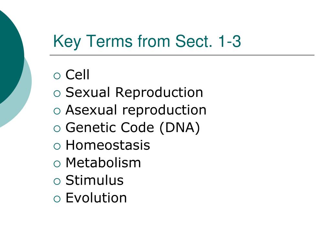Viewport: 331px width, 248px height.
Task: Click the word Cell
Action: coord(78,75)
